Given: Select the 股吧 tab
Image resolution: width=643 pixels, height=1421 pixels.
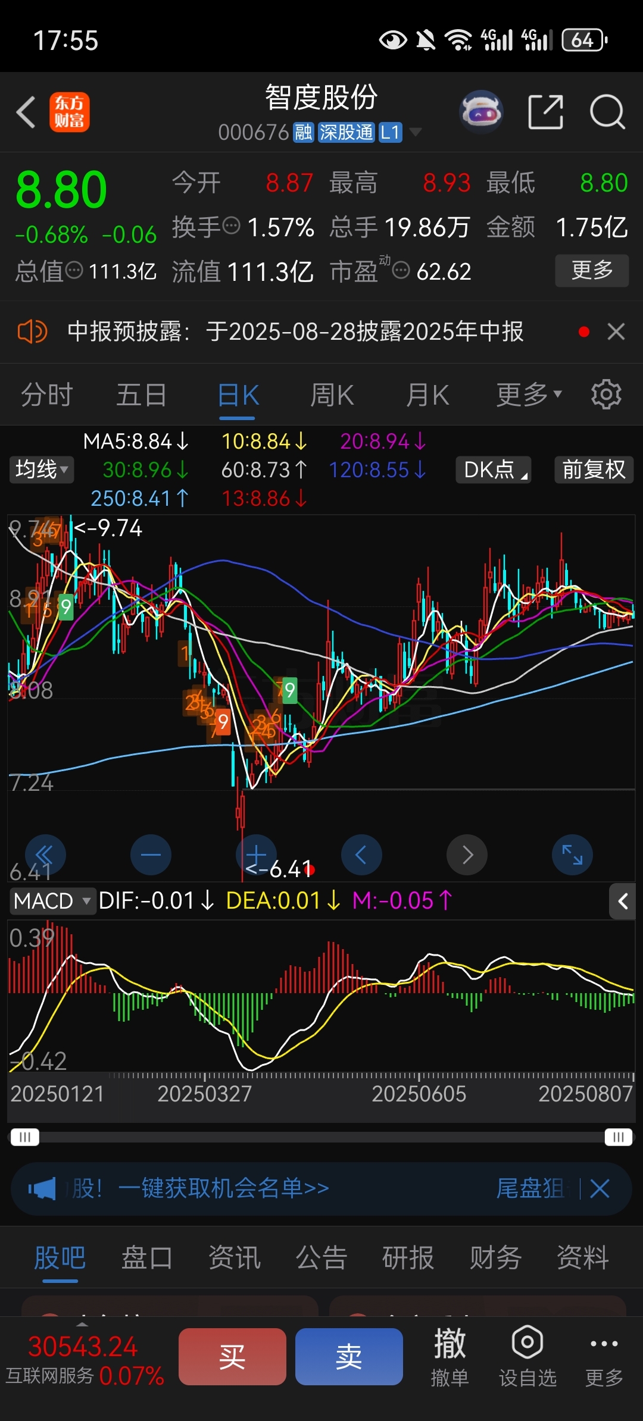Looking at the screenshot, I should click(x=60, y=1258).
